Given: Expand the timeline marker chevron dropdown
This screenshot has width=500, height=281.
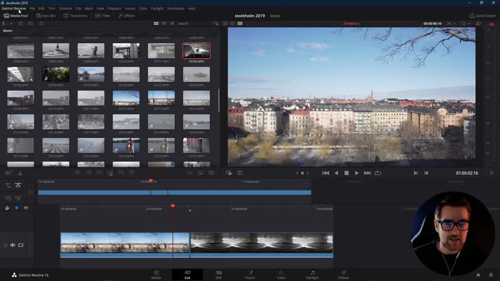Looking at the screenshot, I should coord(190,210).
